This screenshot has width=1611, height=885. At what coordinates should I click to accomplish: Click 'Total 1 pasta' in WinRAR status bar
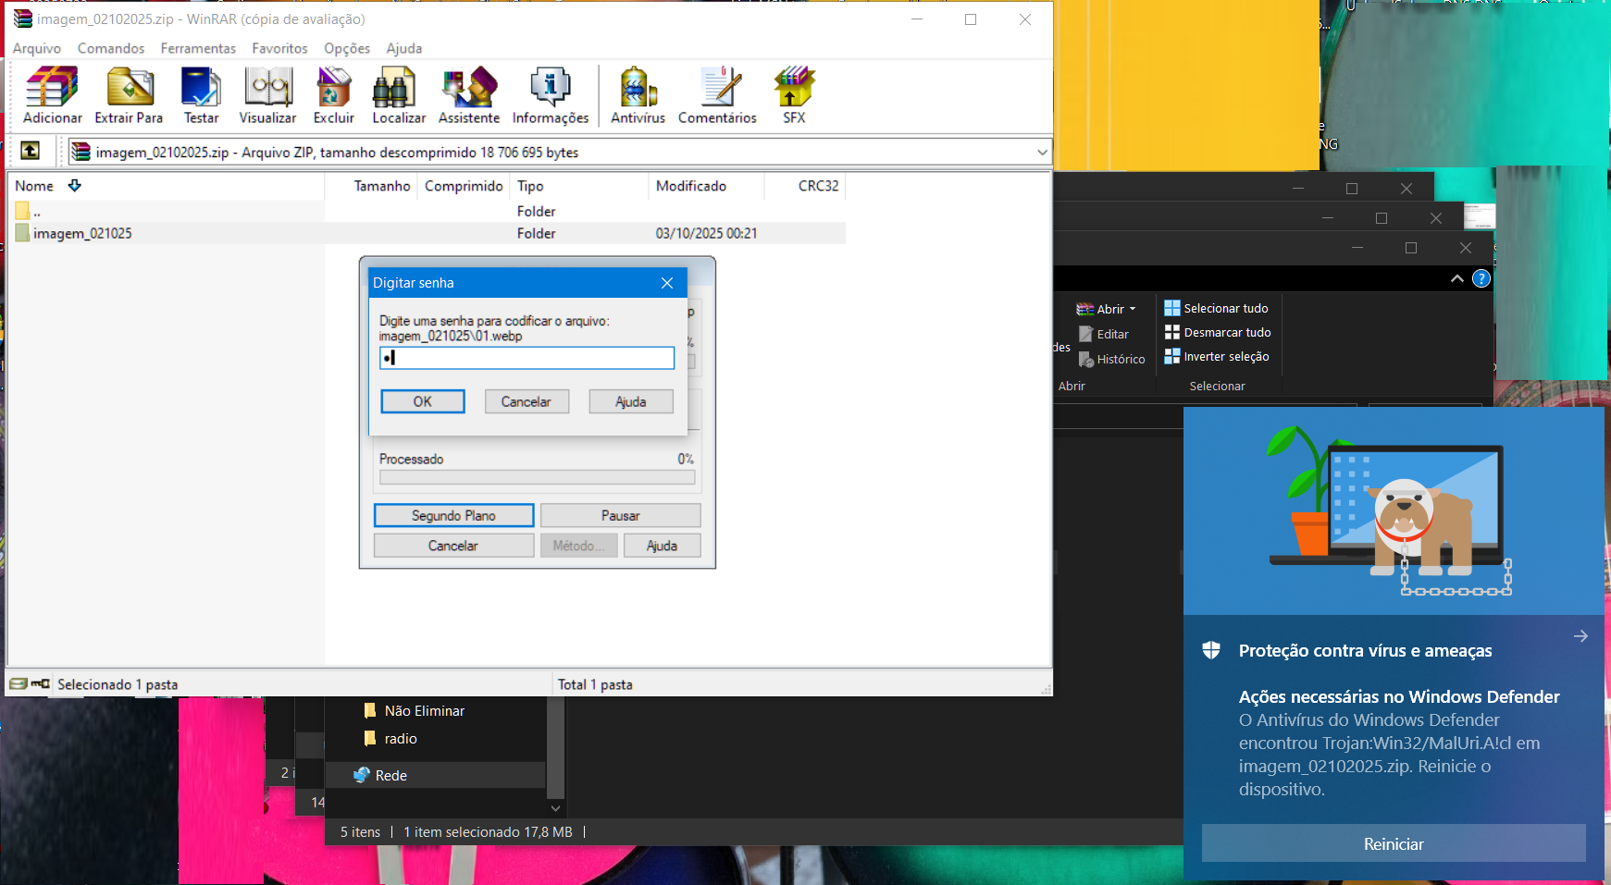pyautogui.click(x=595, y=684)
